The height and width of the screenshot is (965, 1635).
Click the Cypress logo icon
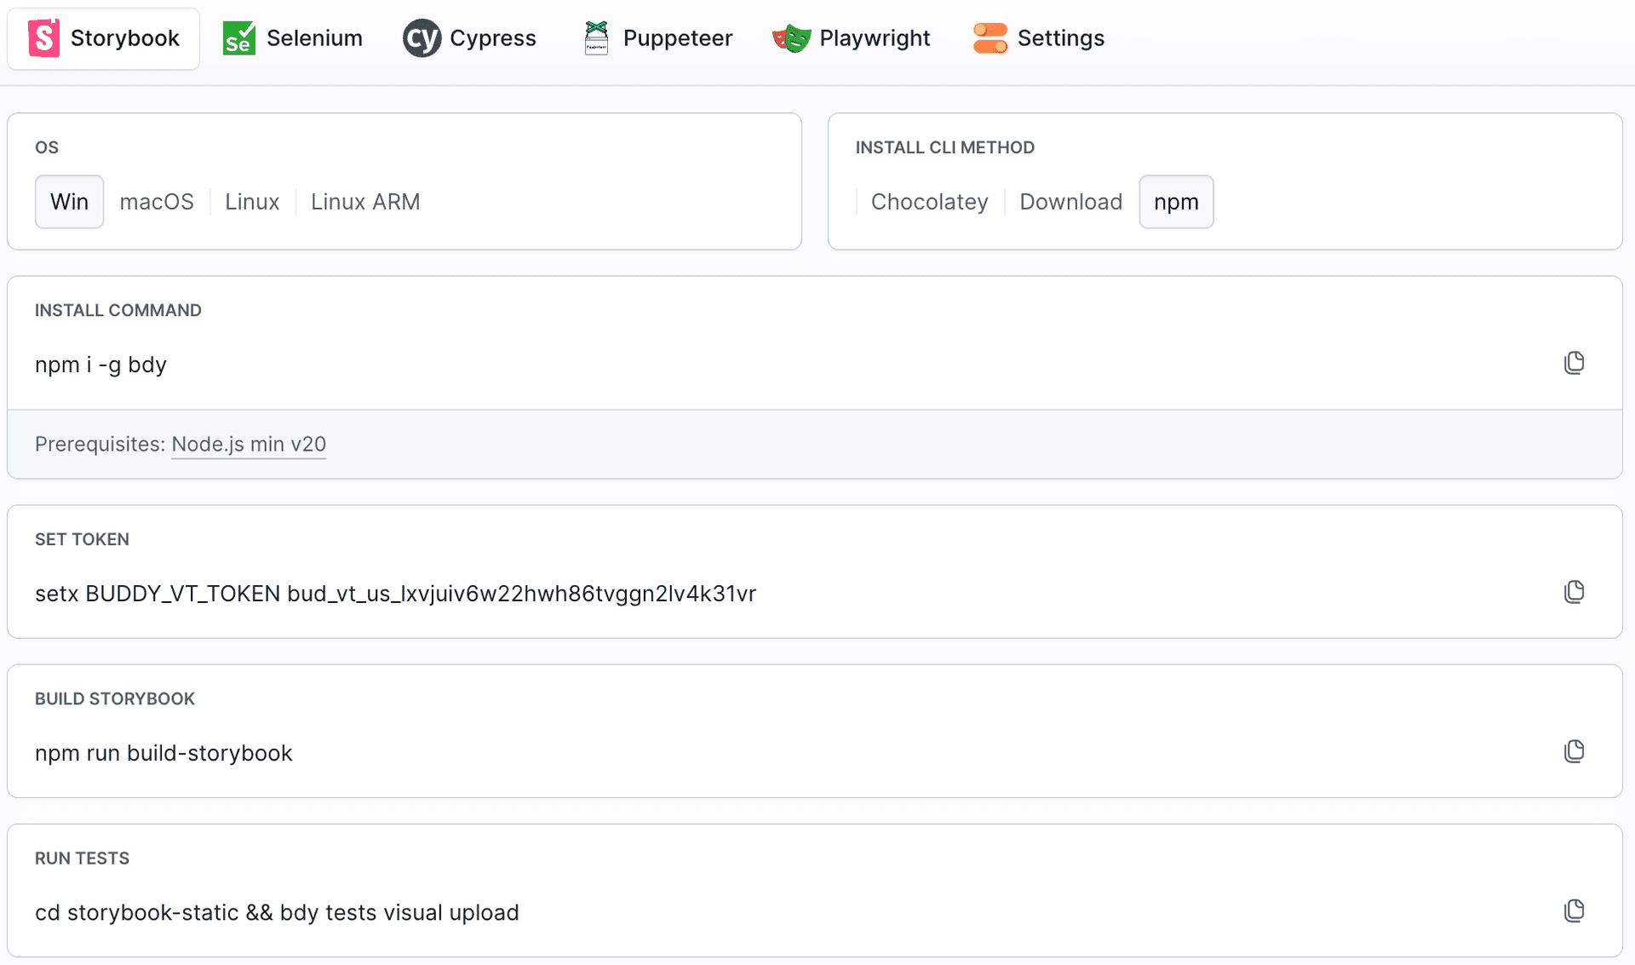coord(422,38)
